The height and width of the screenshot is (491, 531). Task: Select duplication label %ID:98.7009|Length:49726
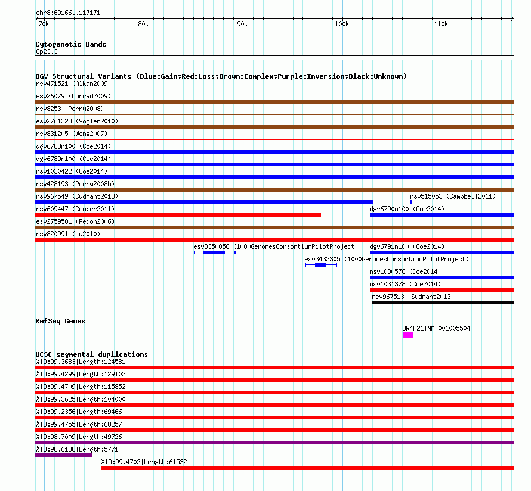[79, 437]
